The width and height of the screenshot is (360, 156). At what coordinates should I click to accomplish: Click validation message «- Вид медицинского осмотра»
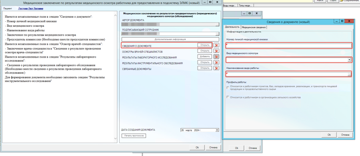point(24,26)
